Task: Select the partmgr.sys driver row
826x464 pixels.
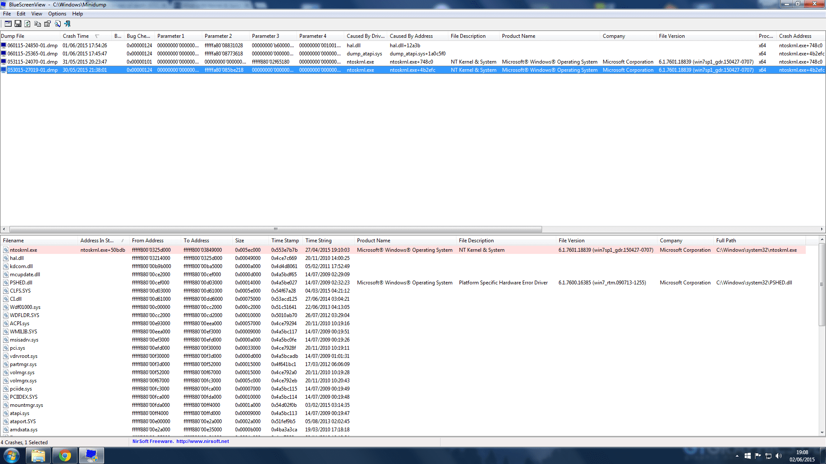Action: tap(404, 364)
